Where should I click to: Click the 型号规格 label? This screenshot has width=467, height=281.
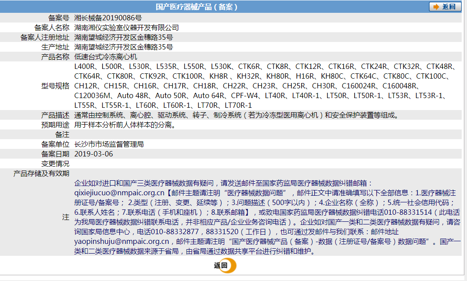[55, 86]
